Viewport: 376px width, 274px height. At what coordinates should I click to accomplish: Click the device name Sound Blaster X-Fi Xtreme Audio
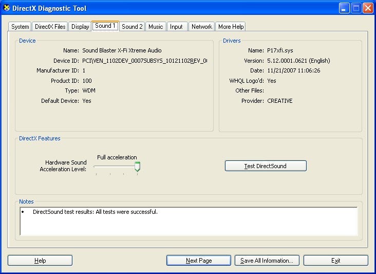pyautogui.click(x=122, y=50)
